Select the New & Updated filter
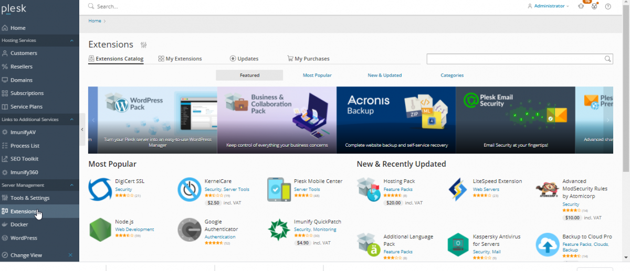This screenshot has width=630, height=271. (x=385, y=75)
